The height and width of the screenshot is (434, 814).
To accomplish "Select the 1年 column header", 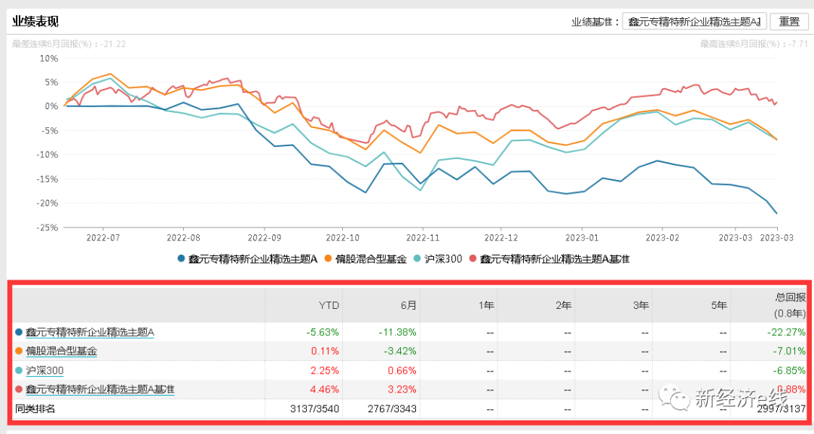I will coord(486,305).
